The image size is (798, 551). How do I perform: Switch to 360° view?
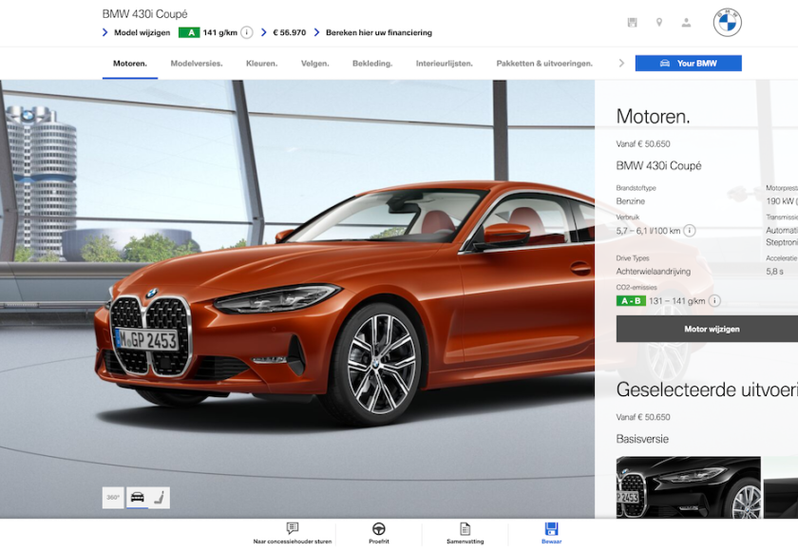click(x=113, y=497)
